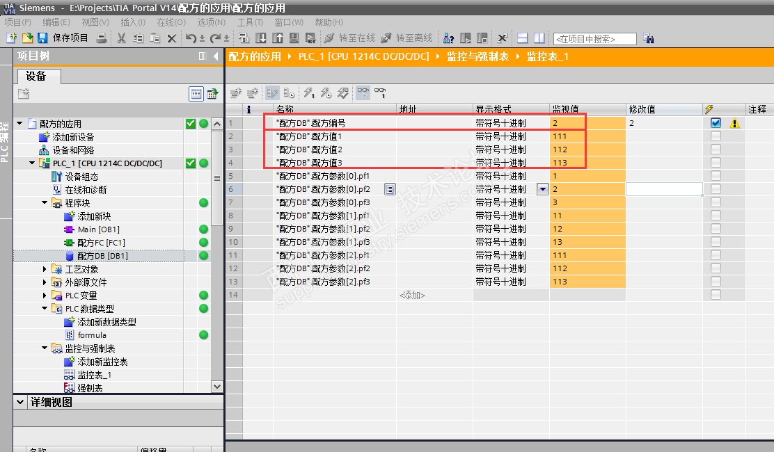Check modify checkbox for 配方参数[2].pf3 row
Image resolution: width=774 pixels, height=452 pixels.
pos(716,282)
